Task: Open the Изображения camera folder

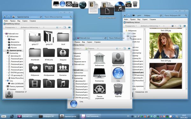Action: click(49, 69)
